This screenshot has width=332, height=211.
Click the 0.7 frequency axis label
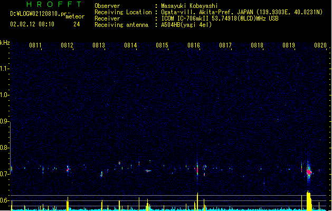click(5, 174)
